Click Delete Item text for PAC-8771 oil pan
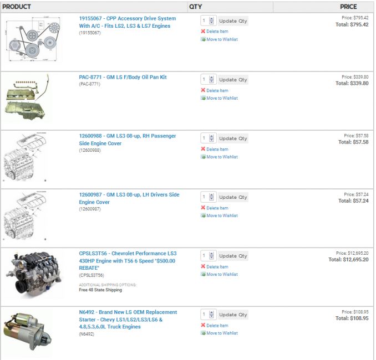The width and height of the screenshot is (376, 360). coord(217,90)
